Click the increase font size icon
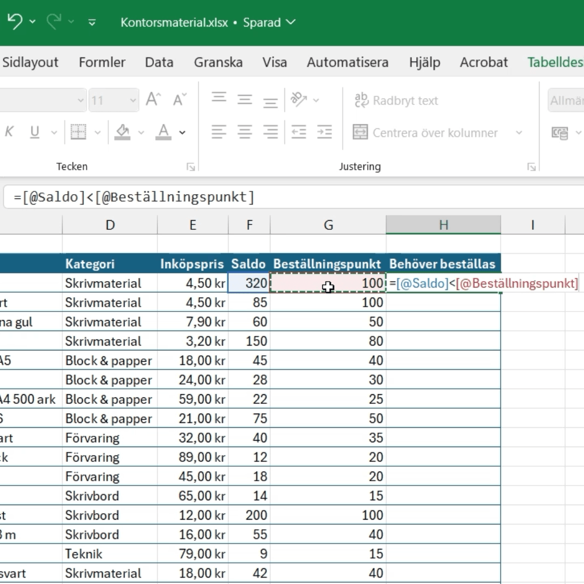Viewport: 584px width, 584px height. pyautogui.click(x=153, y=100)
